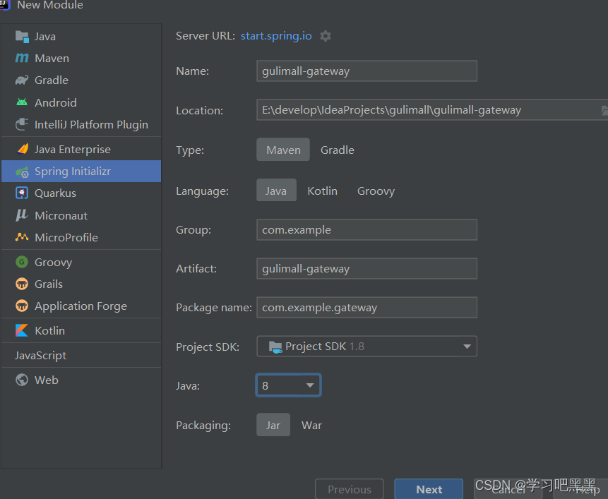The image size is (608, 499).
Task: Click the Web globe icon
Action: click(x=22, y=380)
